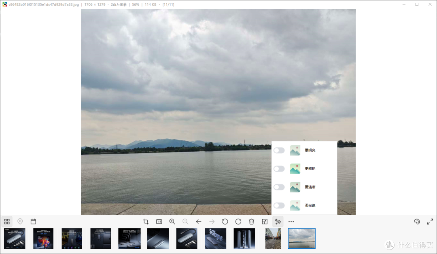This screenshot has width=437, height=254.
Task: Open the more options ellipsis menu
Action: click(x=291, y=221)
